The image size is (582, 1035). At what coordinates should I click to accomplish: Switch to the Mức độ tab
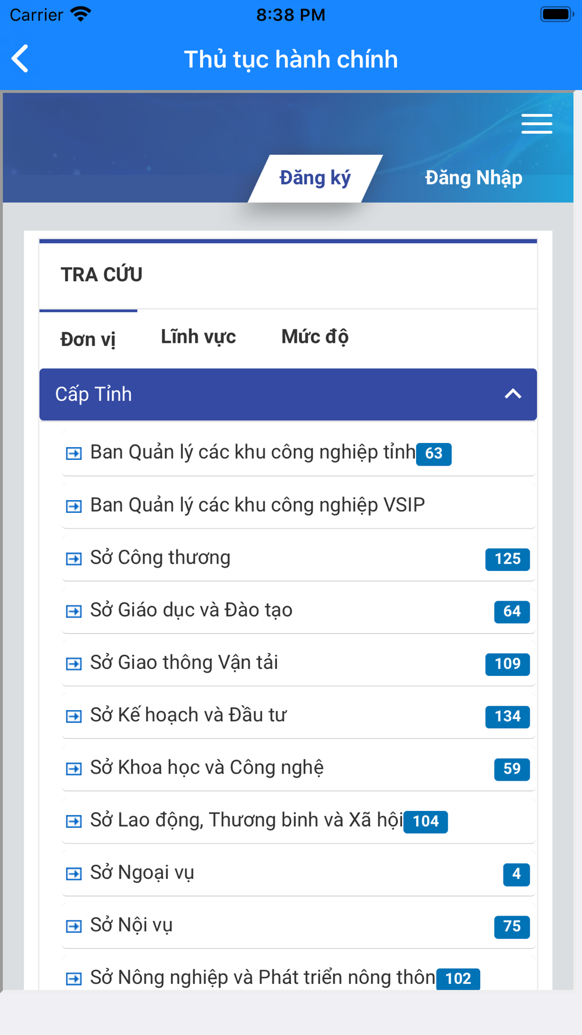click(x=315, y=337)
